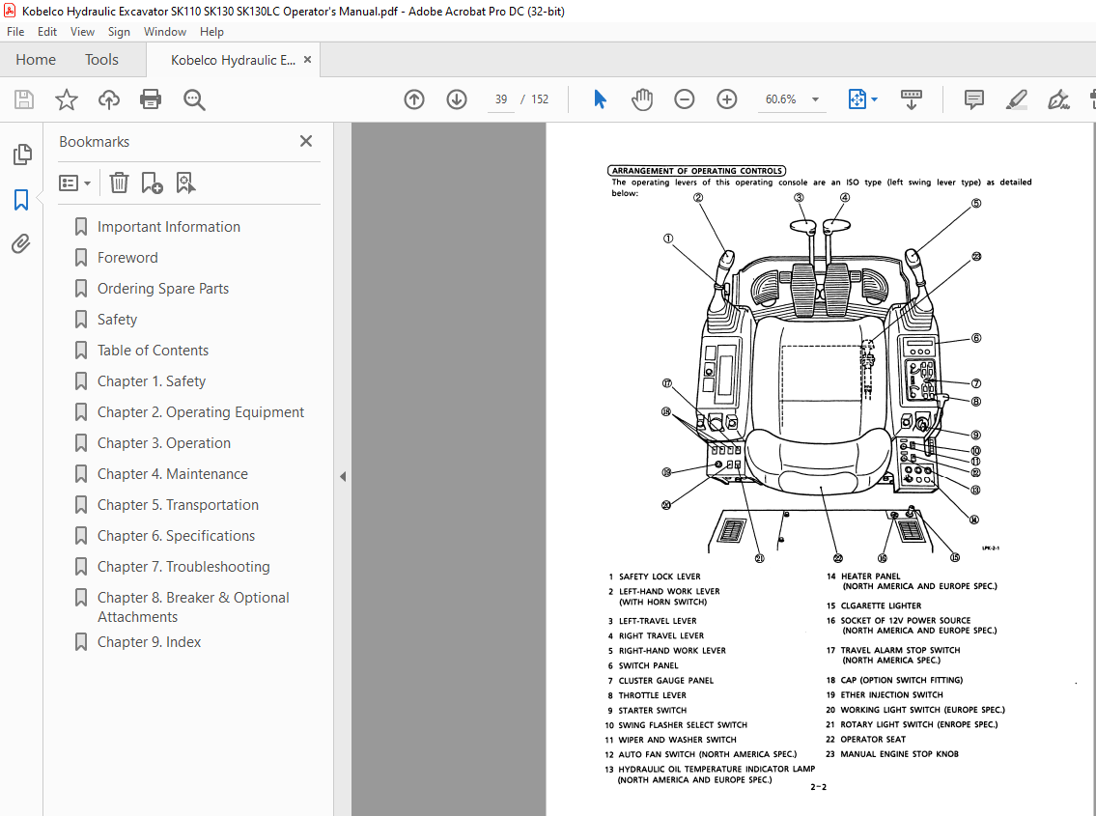
Task: Open the Attachments paperclip panel
Action: [21, 243]
